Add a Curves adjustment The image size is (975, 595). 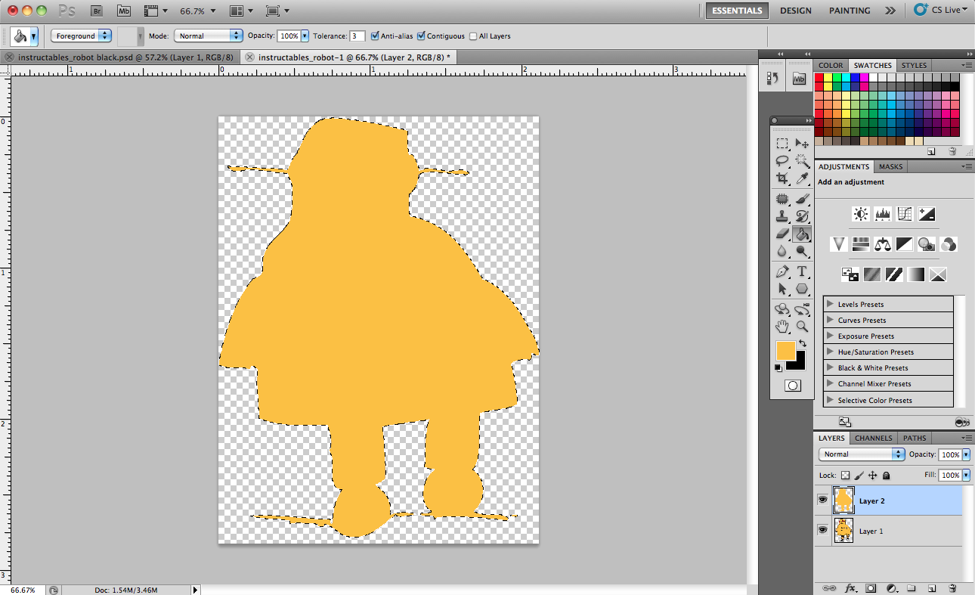[x=905, y=214]
